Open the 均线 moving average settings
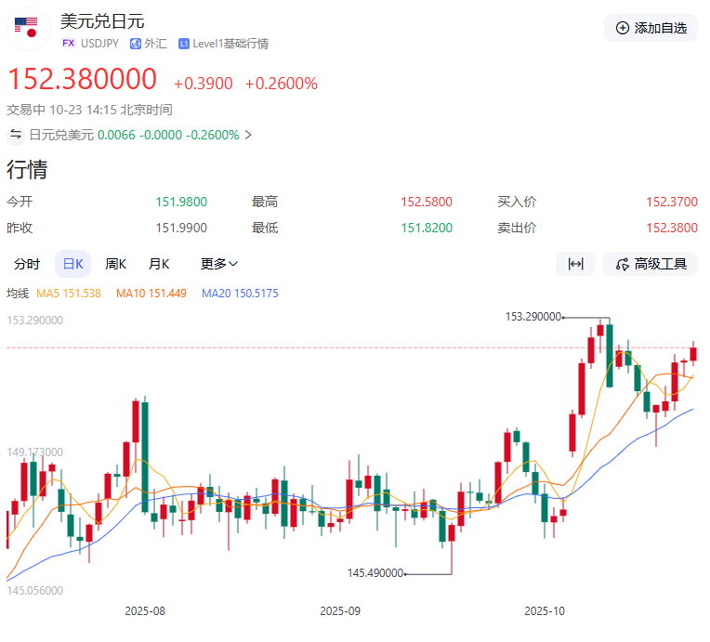This screenshot has height=642, width=710. coord(18,294)
